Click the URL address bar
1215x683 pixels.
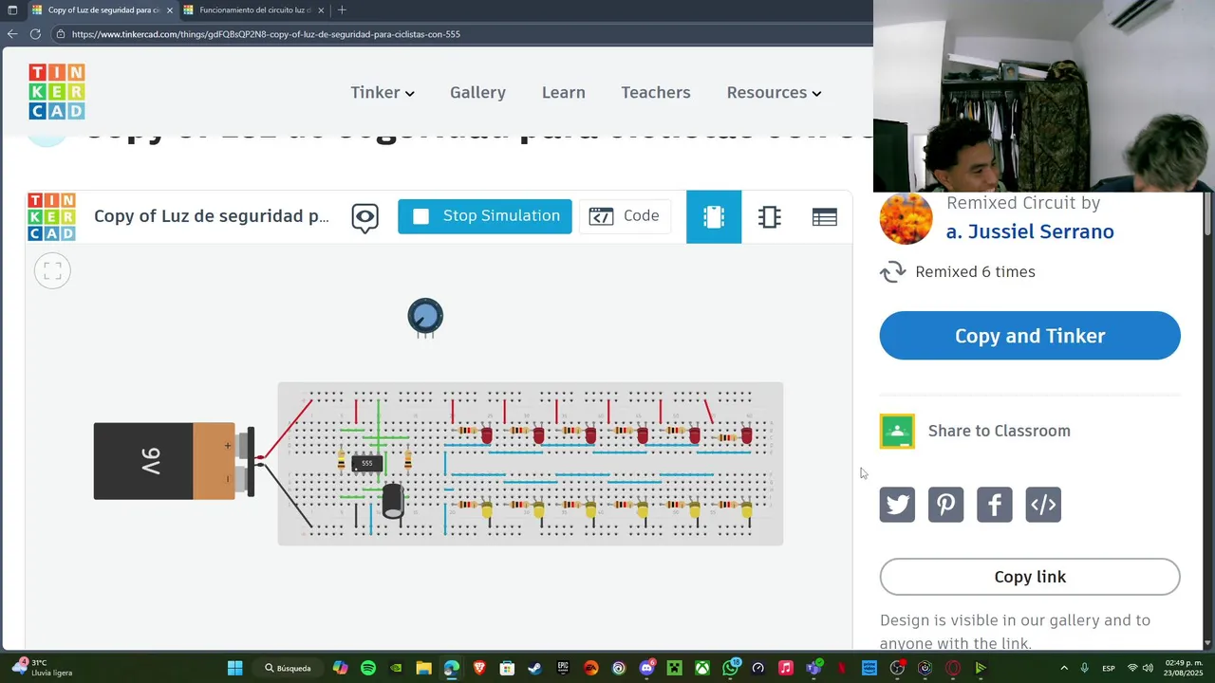click(x=460, y=34)
